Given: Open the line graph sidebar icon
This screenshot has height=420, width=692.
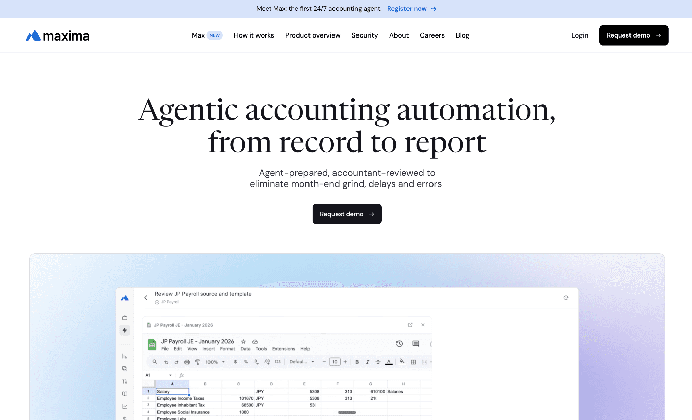Looking at the screenshot, I should [x=125, y=406].
